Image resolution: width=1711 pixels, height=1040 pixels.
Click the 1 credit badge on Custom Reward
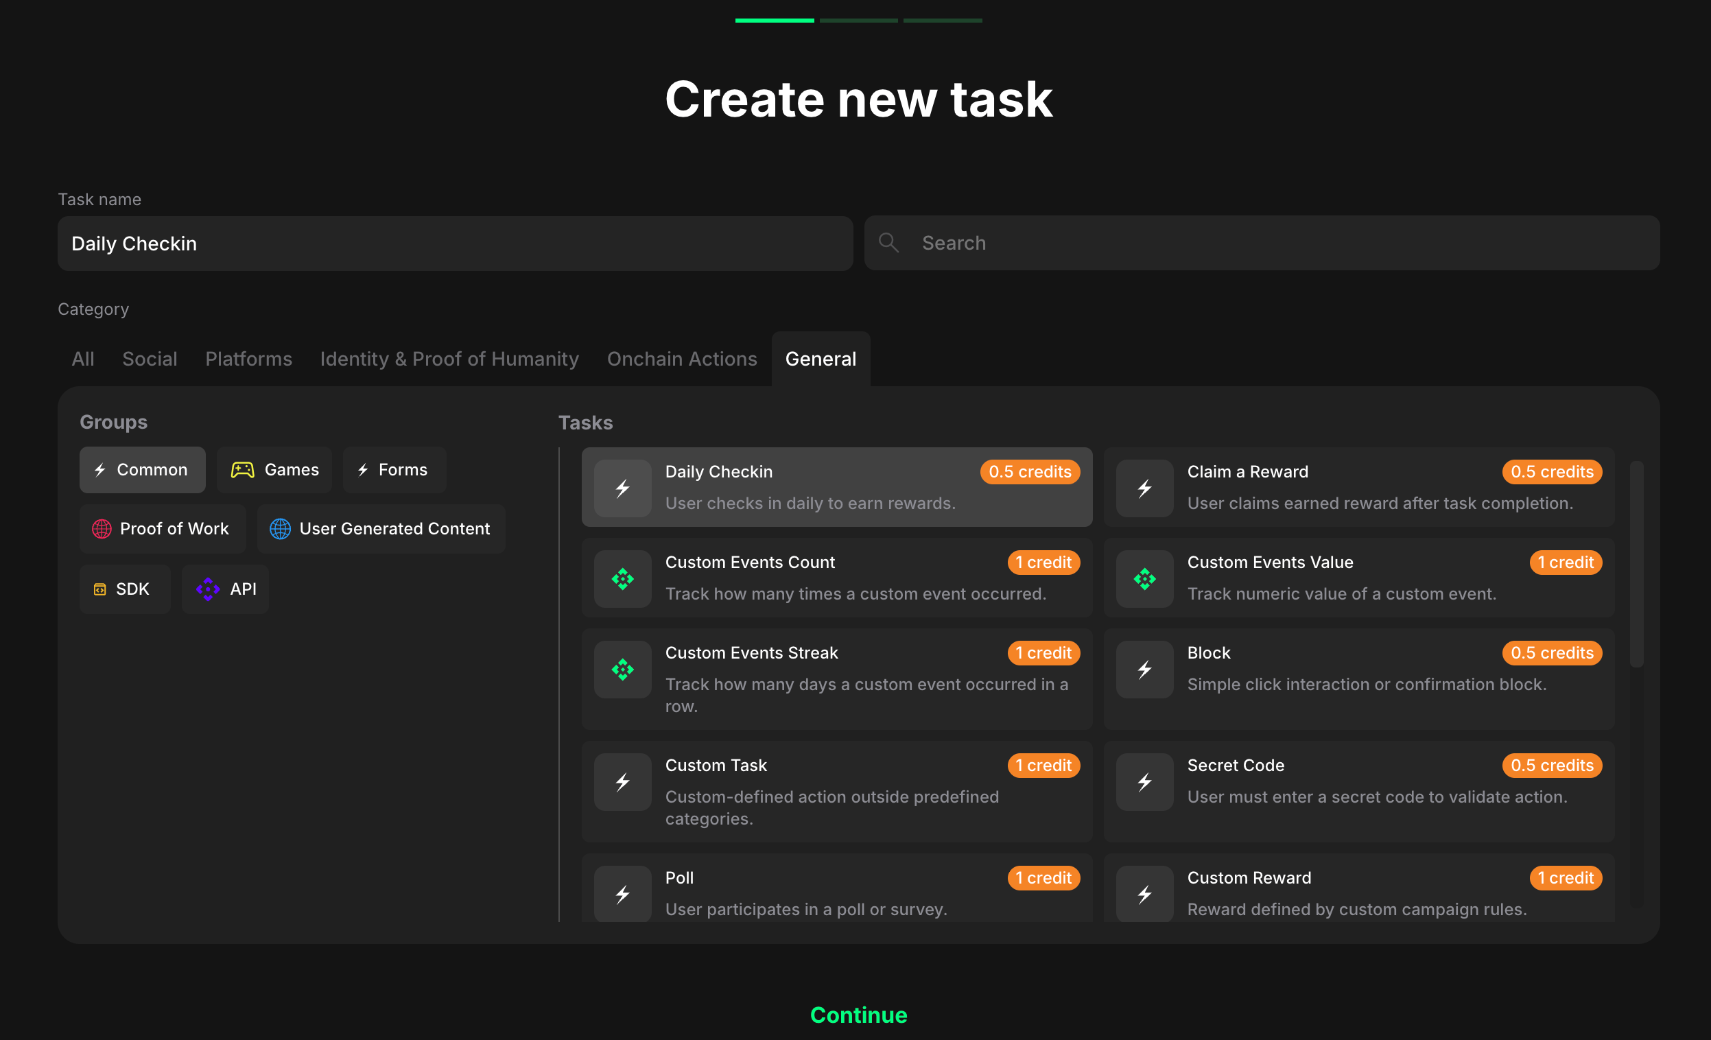[1566, 877]
